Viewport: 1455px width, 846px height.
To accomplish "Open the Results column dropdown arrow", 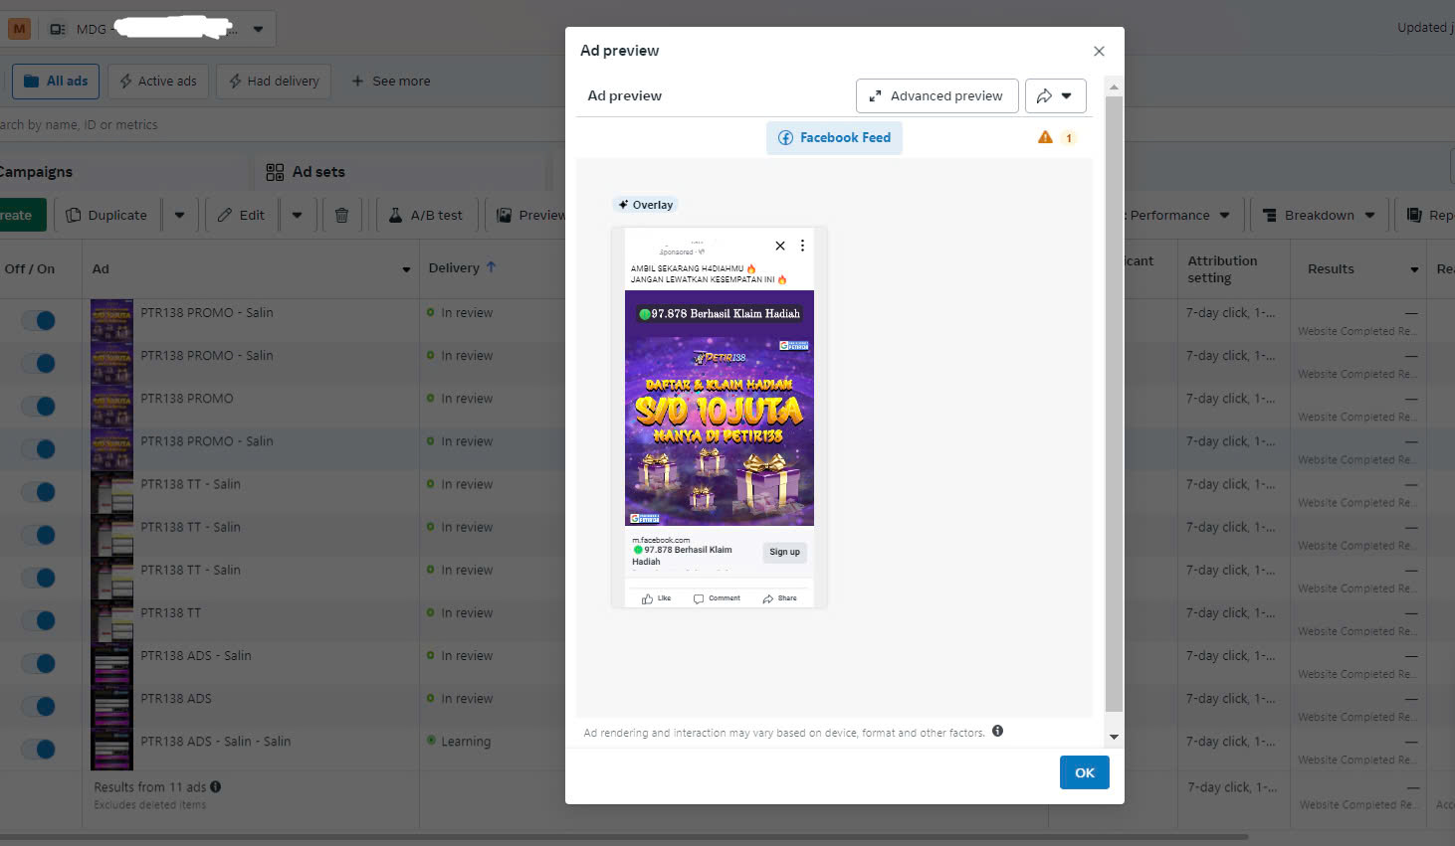I will click(1414, 269).
